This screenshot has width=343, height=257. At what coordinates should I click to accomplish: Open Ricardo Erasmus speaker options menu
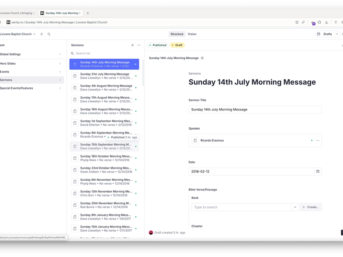318,140
